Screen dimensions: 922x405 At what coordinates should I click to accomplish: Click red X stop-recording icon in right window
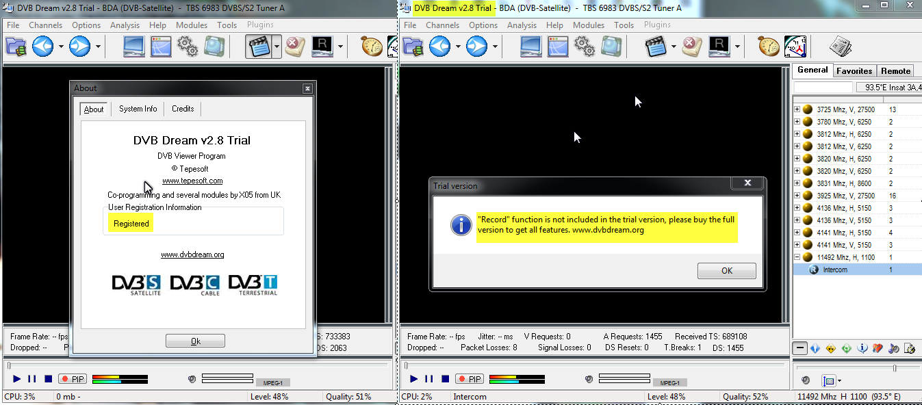pyautogui.click(x=692, y=47)
